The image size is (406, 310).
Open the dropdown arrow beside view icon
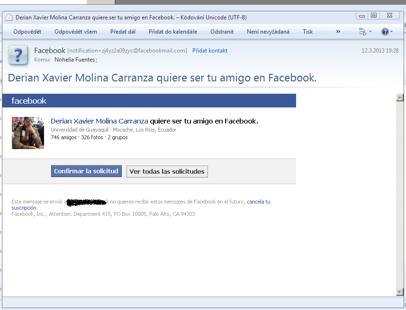[x=370, y=32]
